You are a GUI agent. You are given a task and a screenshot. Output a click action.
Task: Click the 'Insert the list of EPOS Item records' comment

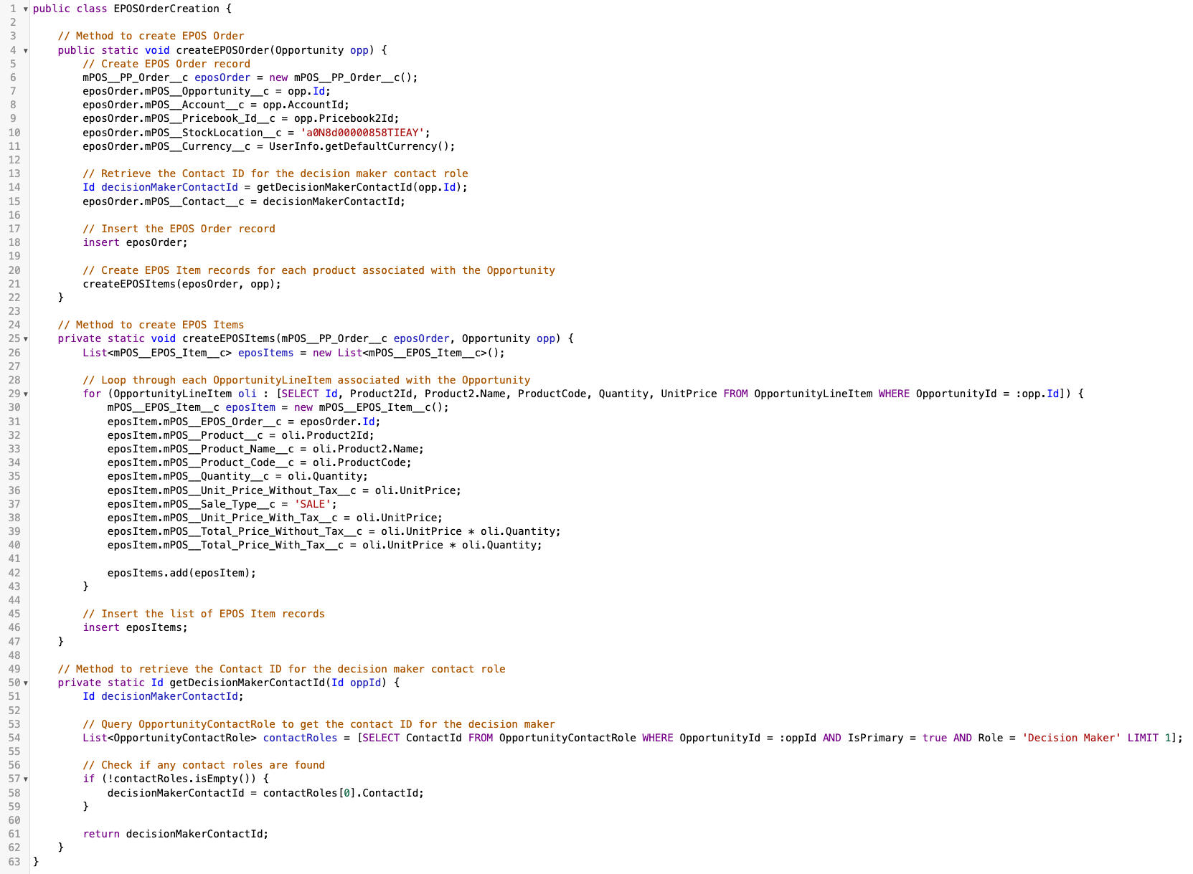click(x=204, y=614)
